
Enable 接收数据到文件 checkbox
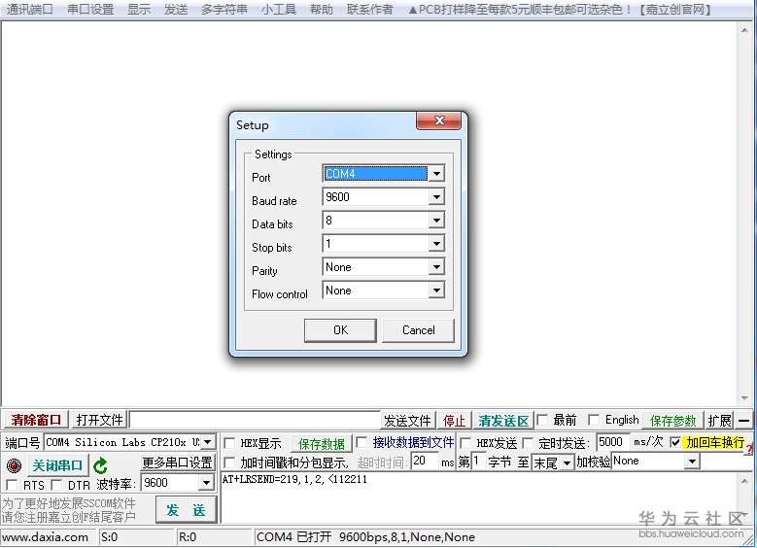[x=361, y=442]
